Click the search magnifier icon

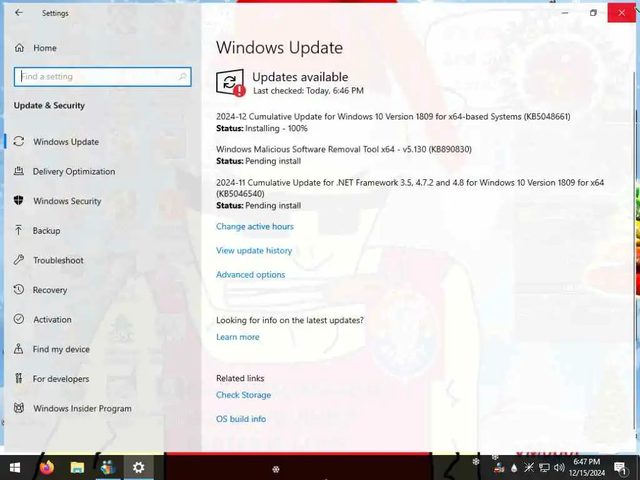(182, 76)
